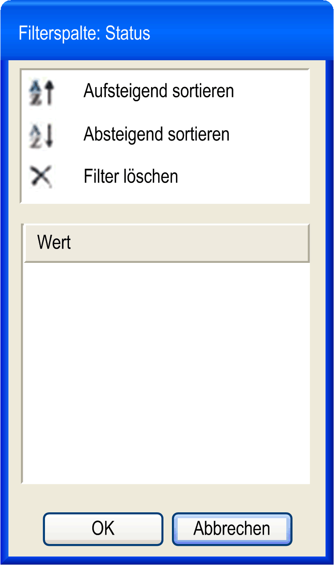Click the OK button label
The image size is (334, 565).
(x=103, y=528)
